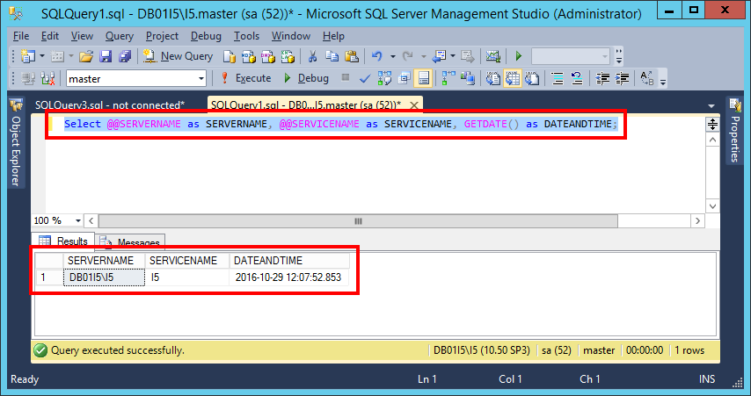
Task: Expand the Navigate Backward dropdown arrow
Action: (453, 56)
